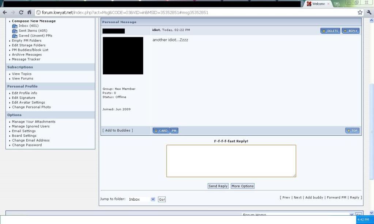View the sender's CARD

(x=161, y=131)
